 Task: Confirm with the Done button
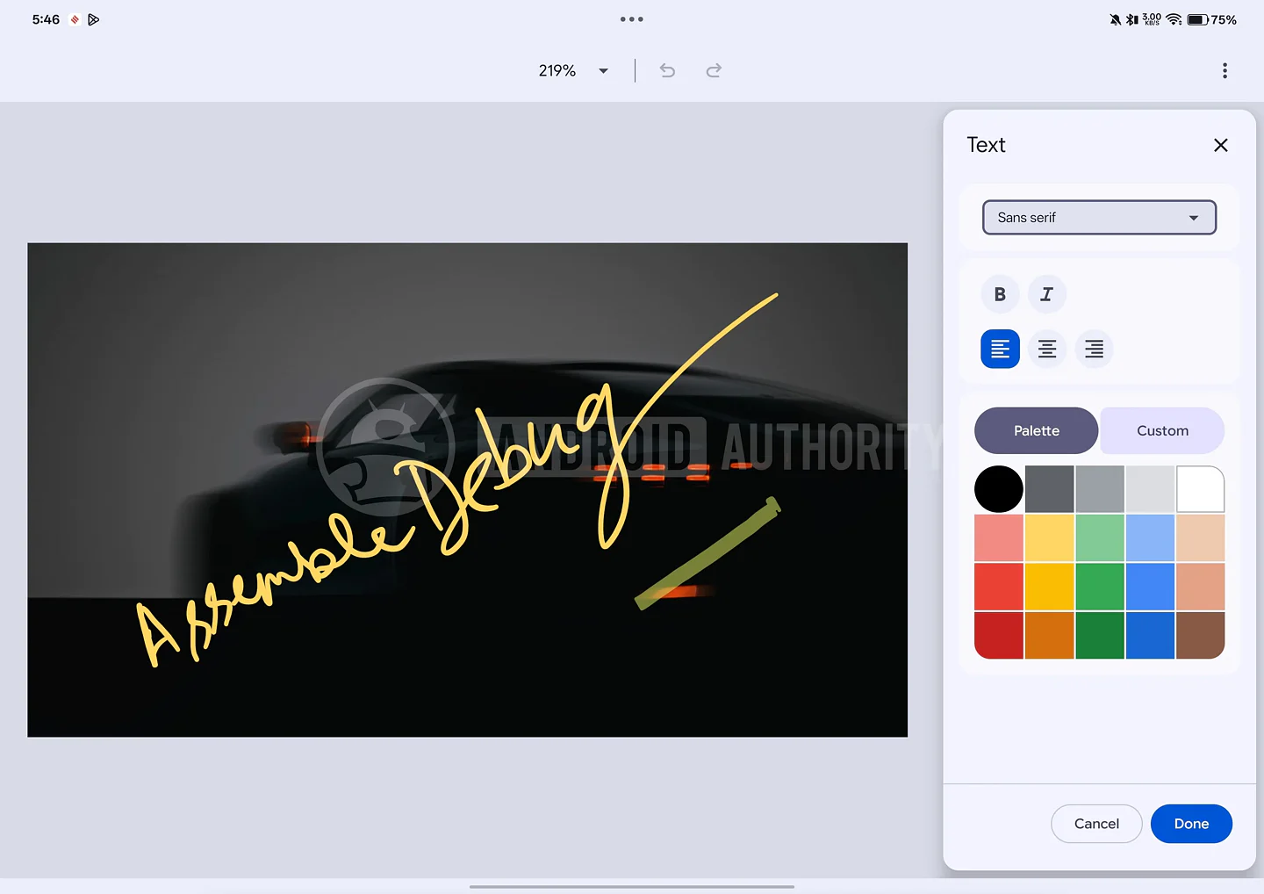coord(1191,824)
